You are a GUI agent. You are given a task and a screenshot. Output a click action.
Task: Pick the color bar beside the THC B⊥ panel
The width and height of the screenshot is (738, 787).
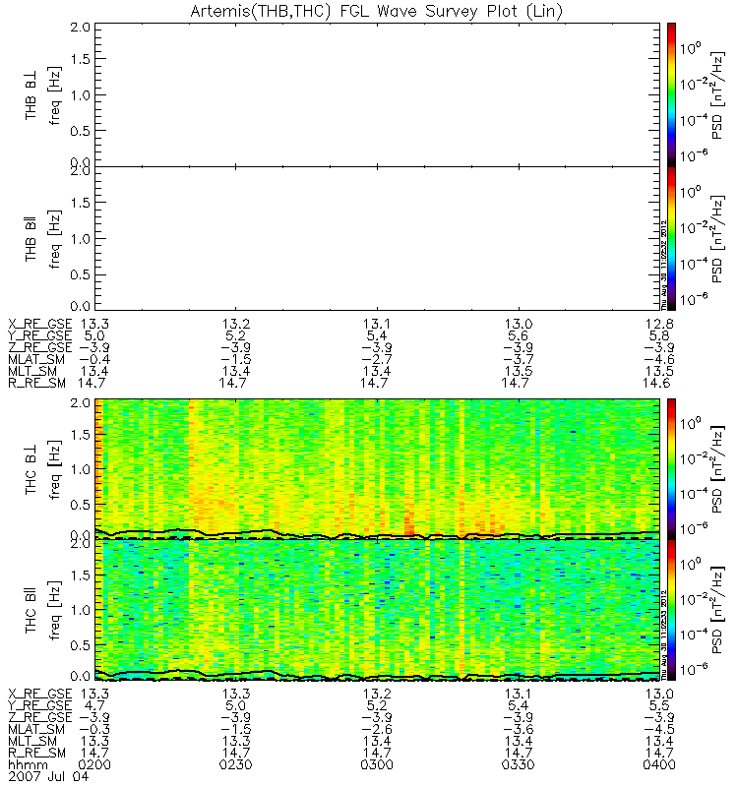(671, 469)
